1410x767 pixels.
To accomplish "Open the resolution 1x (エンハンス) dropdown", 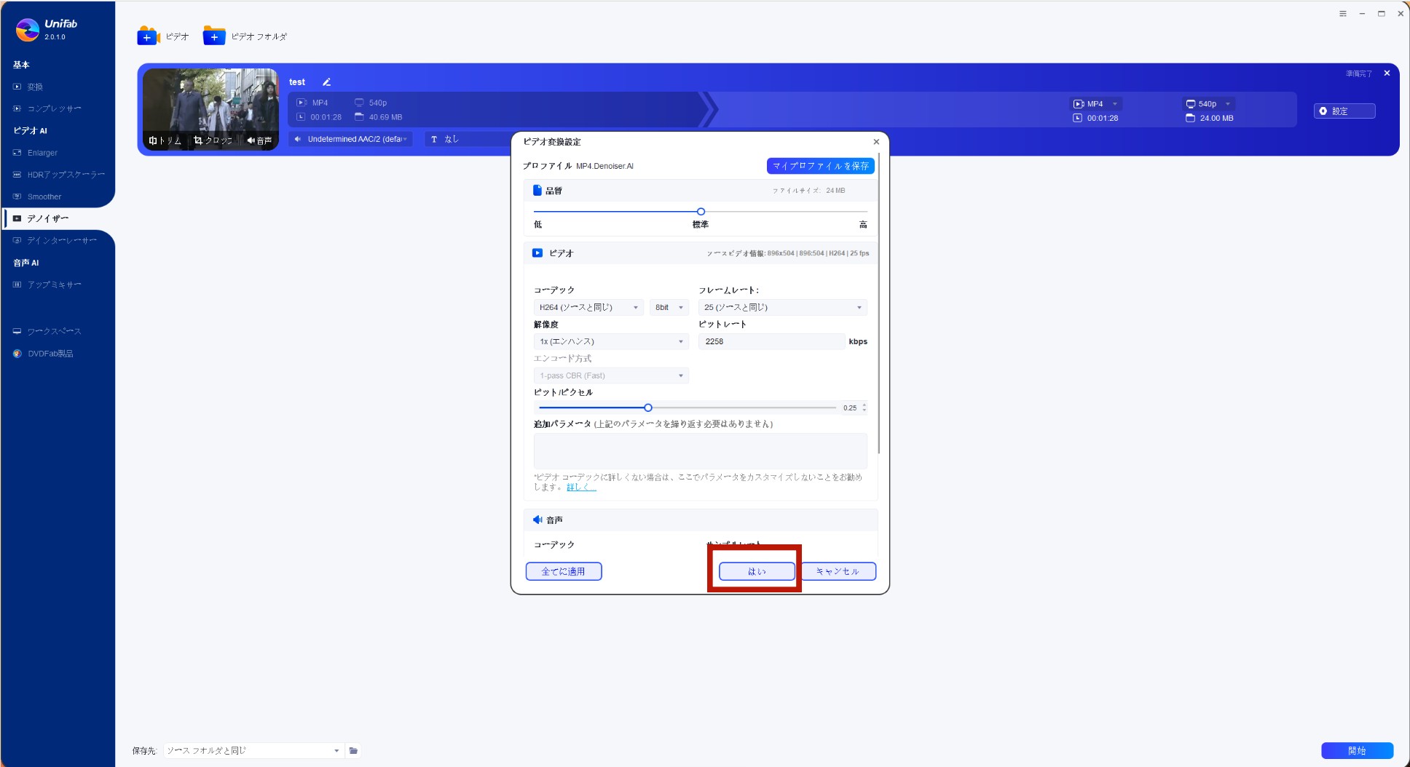I will (x=610, y=341).
